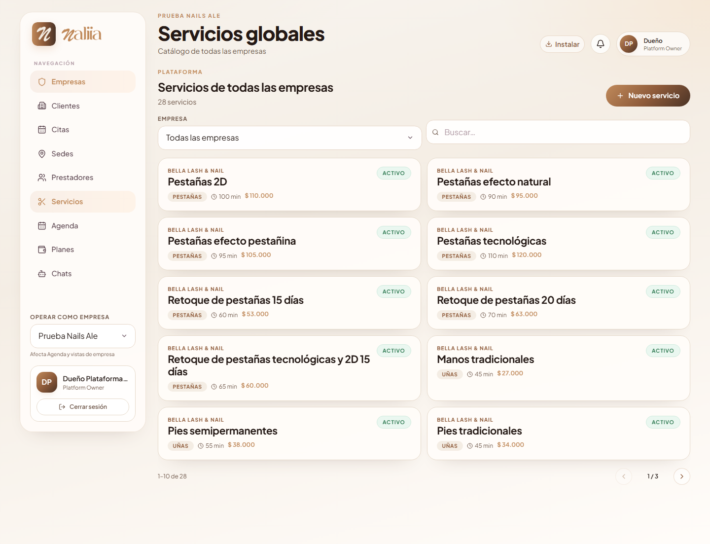Click the map pin icon beside Sedes
This screenshot has height=544, width=710.
pyautogui.click(x=42, y=154)
